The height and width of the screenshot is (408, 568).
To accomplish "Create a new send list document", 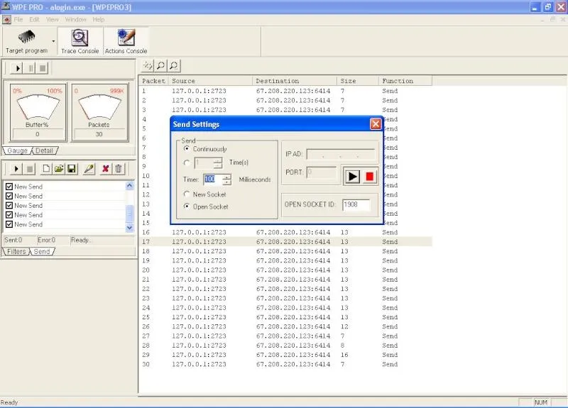I will pyautogui.click(x=46, y=169).
